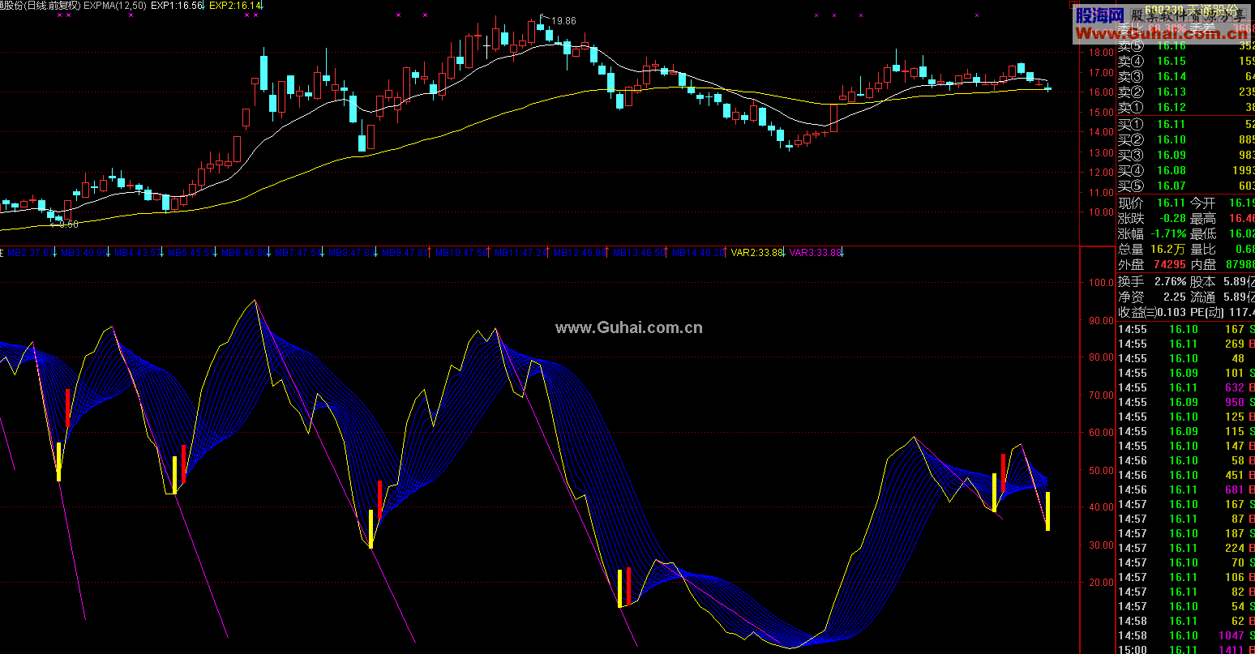Click the MB14 indicator value
The width and height of the screenshot is (1255, 654).
698,253
